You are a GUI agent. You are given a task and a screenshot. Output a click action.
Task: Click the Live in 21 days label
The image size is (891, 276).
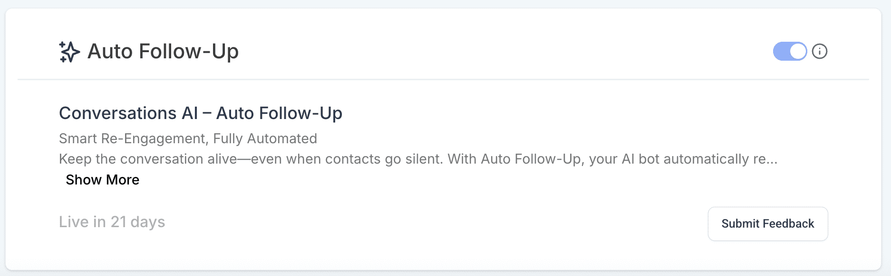(x=112, y=222)
